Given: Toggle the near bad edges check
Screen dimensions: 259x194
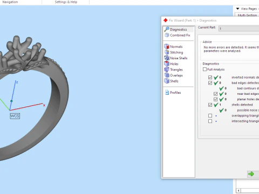Looking at the screenshot, I should click(215, 94).
